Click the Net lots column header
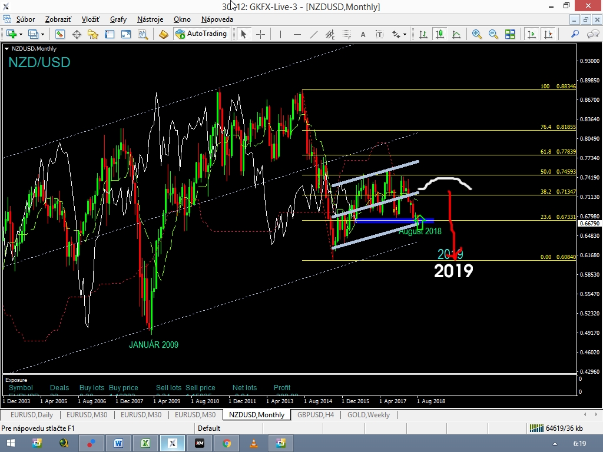 (x=244, y=387)
